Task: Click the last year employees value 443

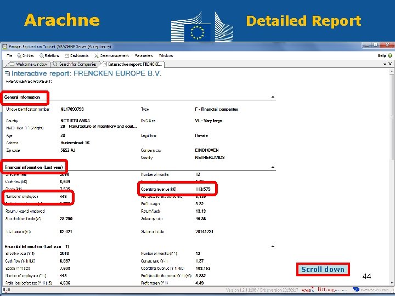Action: click(x=63, y=196)
